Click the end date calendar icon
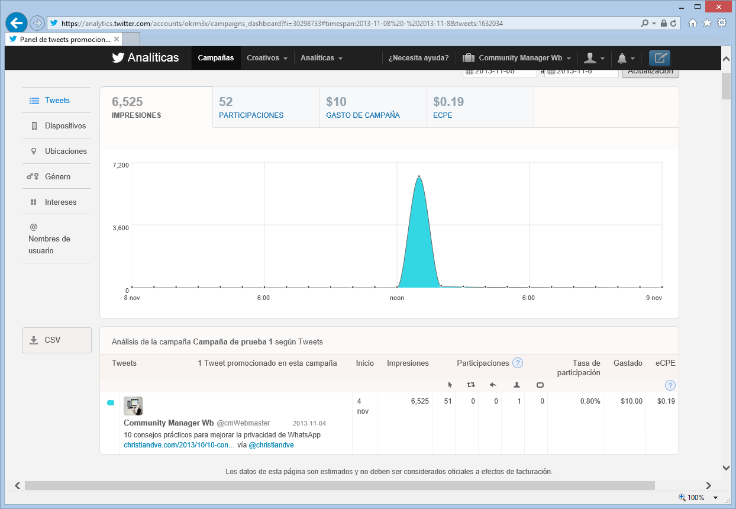 click(551, 71)
